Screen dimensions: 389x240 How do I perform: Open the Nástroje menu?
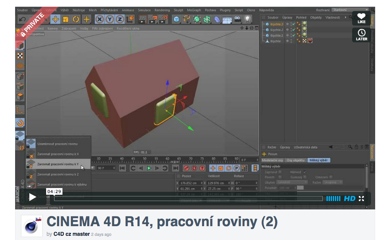click(79, 10)
